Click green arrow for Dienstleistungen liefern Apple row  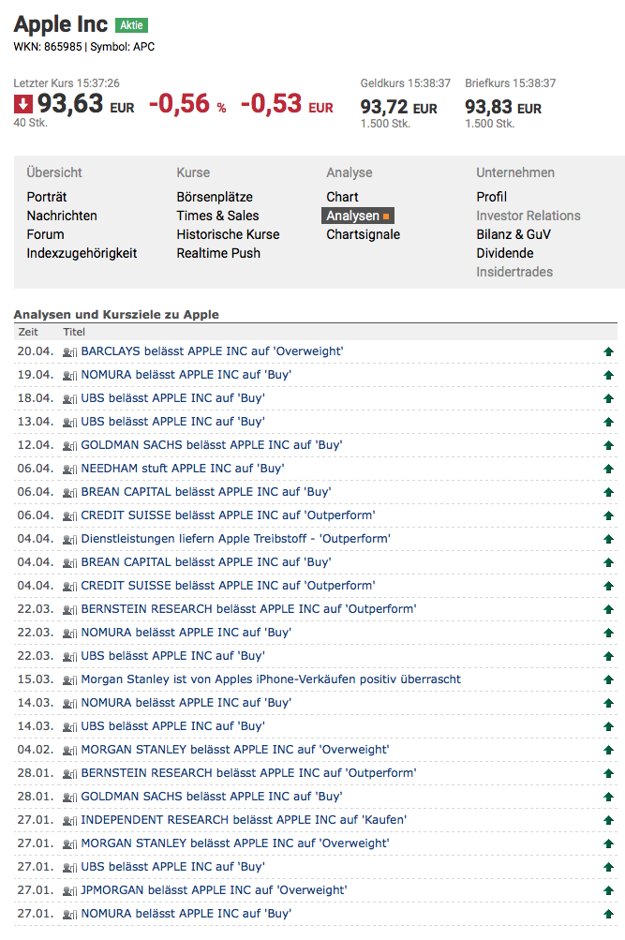pyautogui.click(x=608, y=539)
